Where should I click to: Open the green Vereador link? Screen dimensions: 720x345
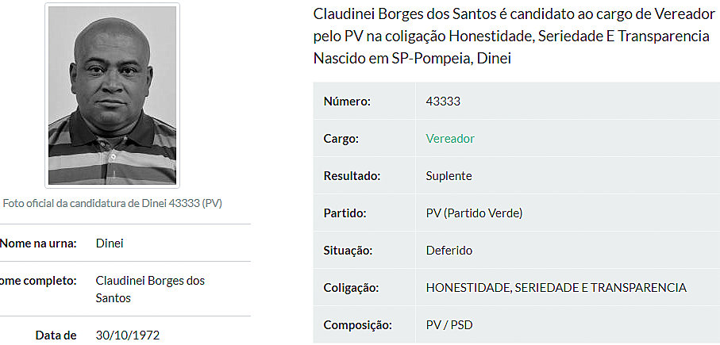450,139
